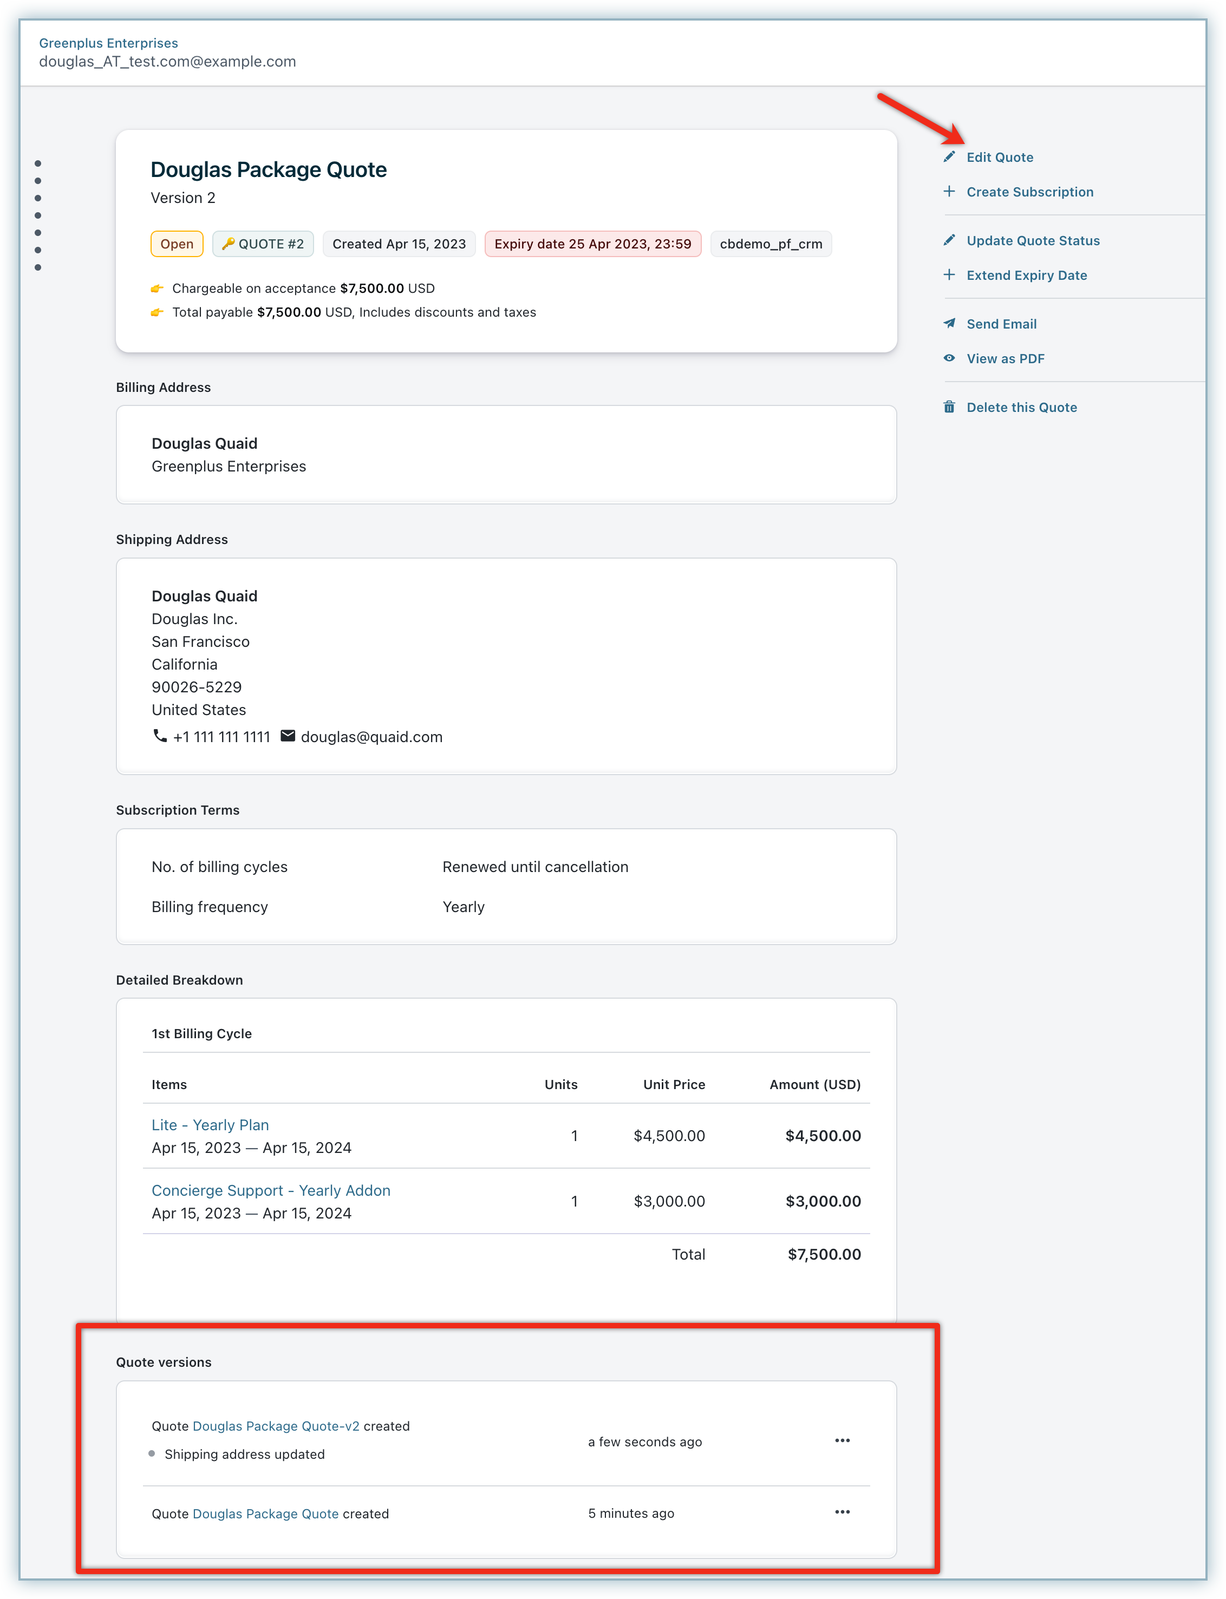
Task: Select Extend Expiry Date action
Action: tap(1026, 275)
